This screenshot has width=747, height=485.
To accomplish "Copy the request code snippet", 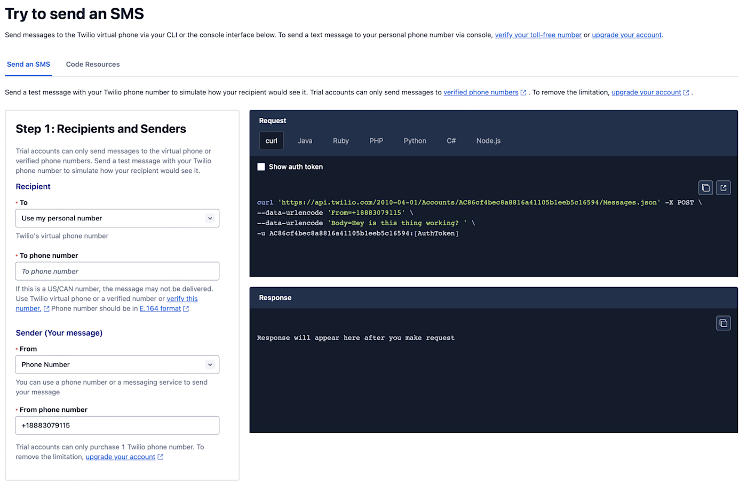I will tap(705, 188).
